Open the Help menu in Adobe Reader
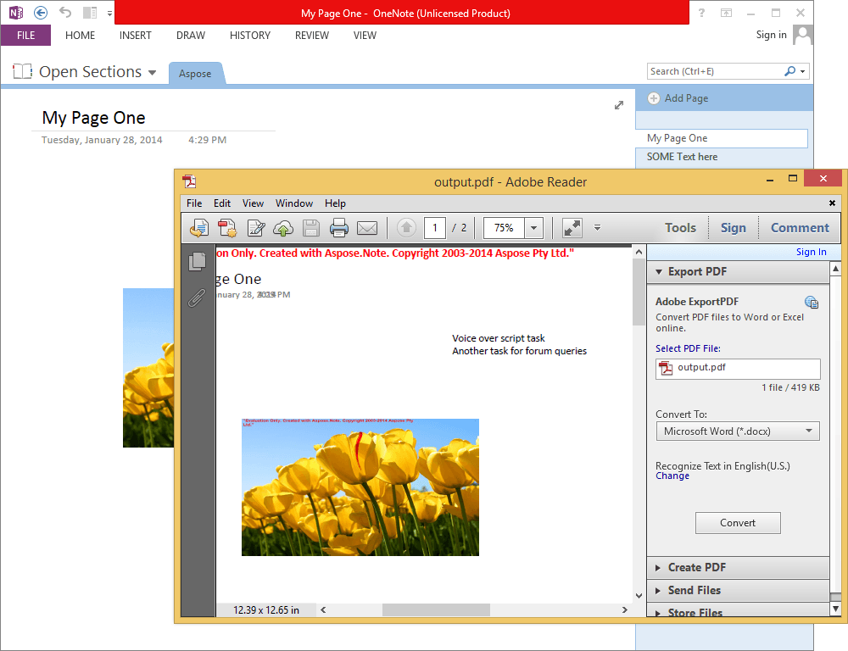Viewport: 848px width, 651px height. pos(335,203)
